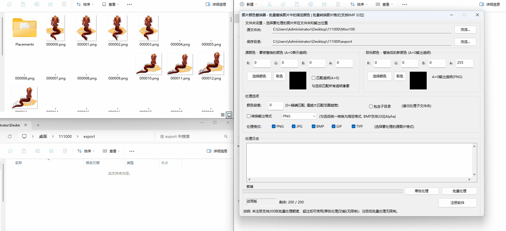Click the share icon in the 新建 Explorer toolbar
Image resolution: width=506 pixels, height=231 pixels.
(x=324, y=4)
